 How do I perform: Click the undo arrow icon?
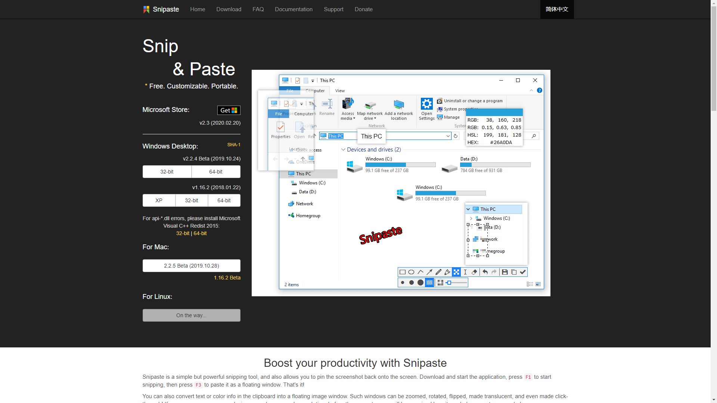[484, 272]
